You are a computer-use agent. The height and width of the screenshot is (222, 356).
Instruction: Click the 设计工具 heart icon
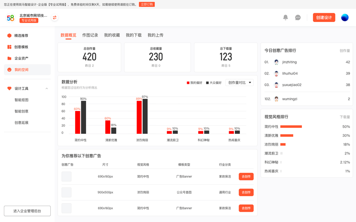point(9,88)
